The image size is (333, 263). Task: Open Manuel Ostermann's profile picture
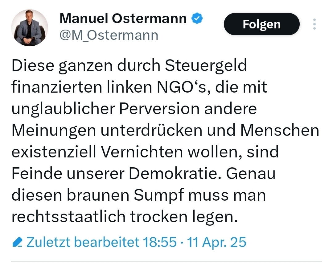pos(30,28)
